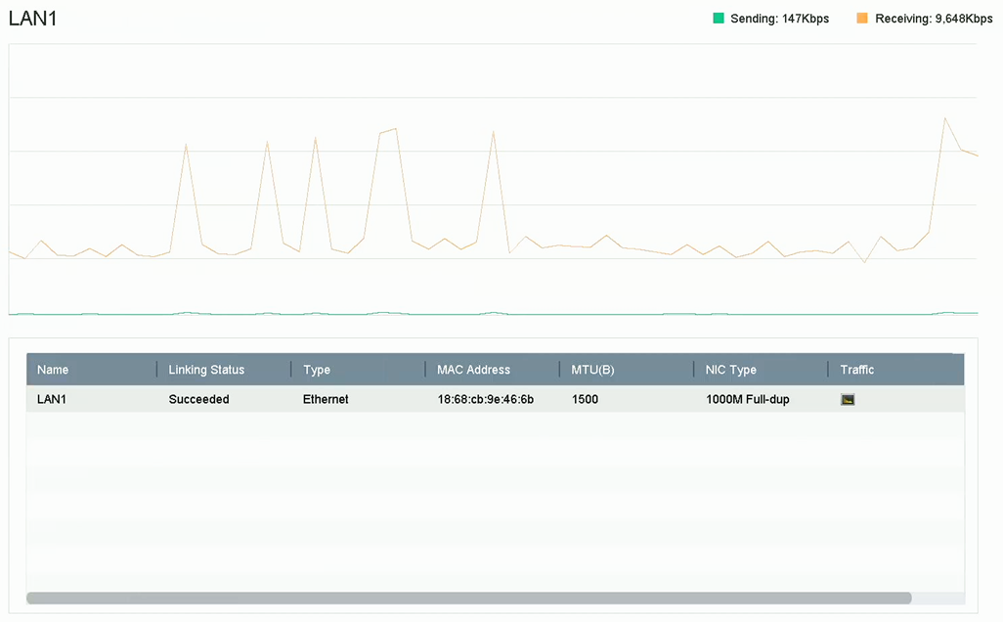Click the NIC Type column header
The image size is (1003, 622).
click(730, 370)
